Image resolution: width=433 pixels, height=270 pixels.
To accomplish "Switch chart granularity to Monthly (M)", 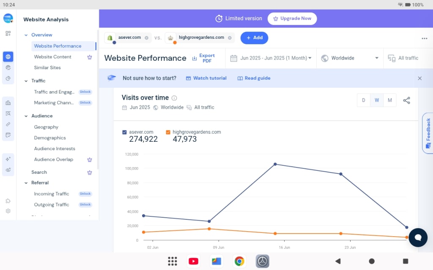I will [x=389, y=100].
